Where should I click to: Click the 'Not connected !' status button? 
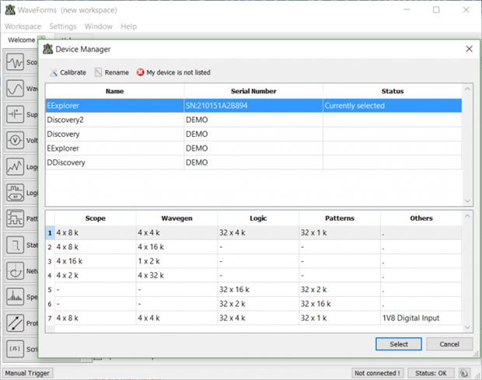379,373
